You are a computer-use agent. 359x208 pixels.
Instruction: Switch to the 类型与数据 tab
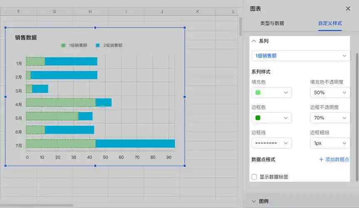click(272, 23)
